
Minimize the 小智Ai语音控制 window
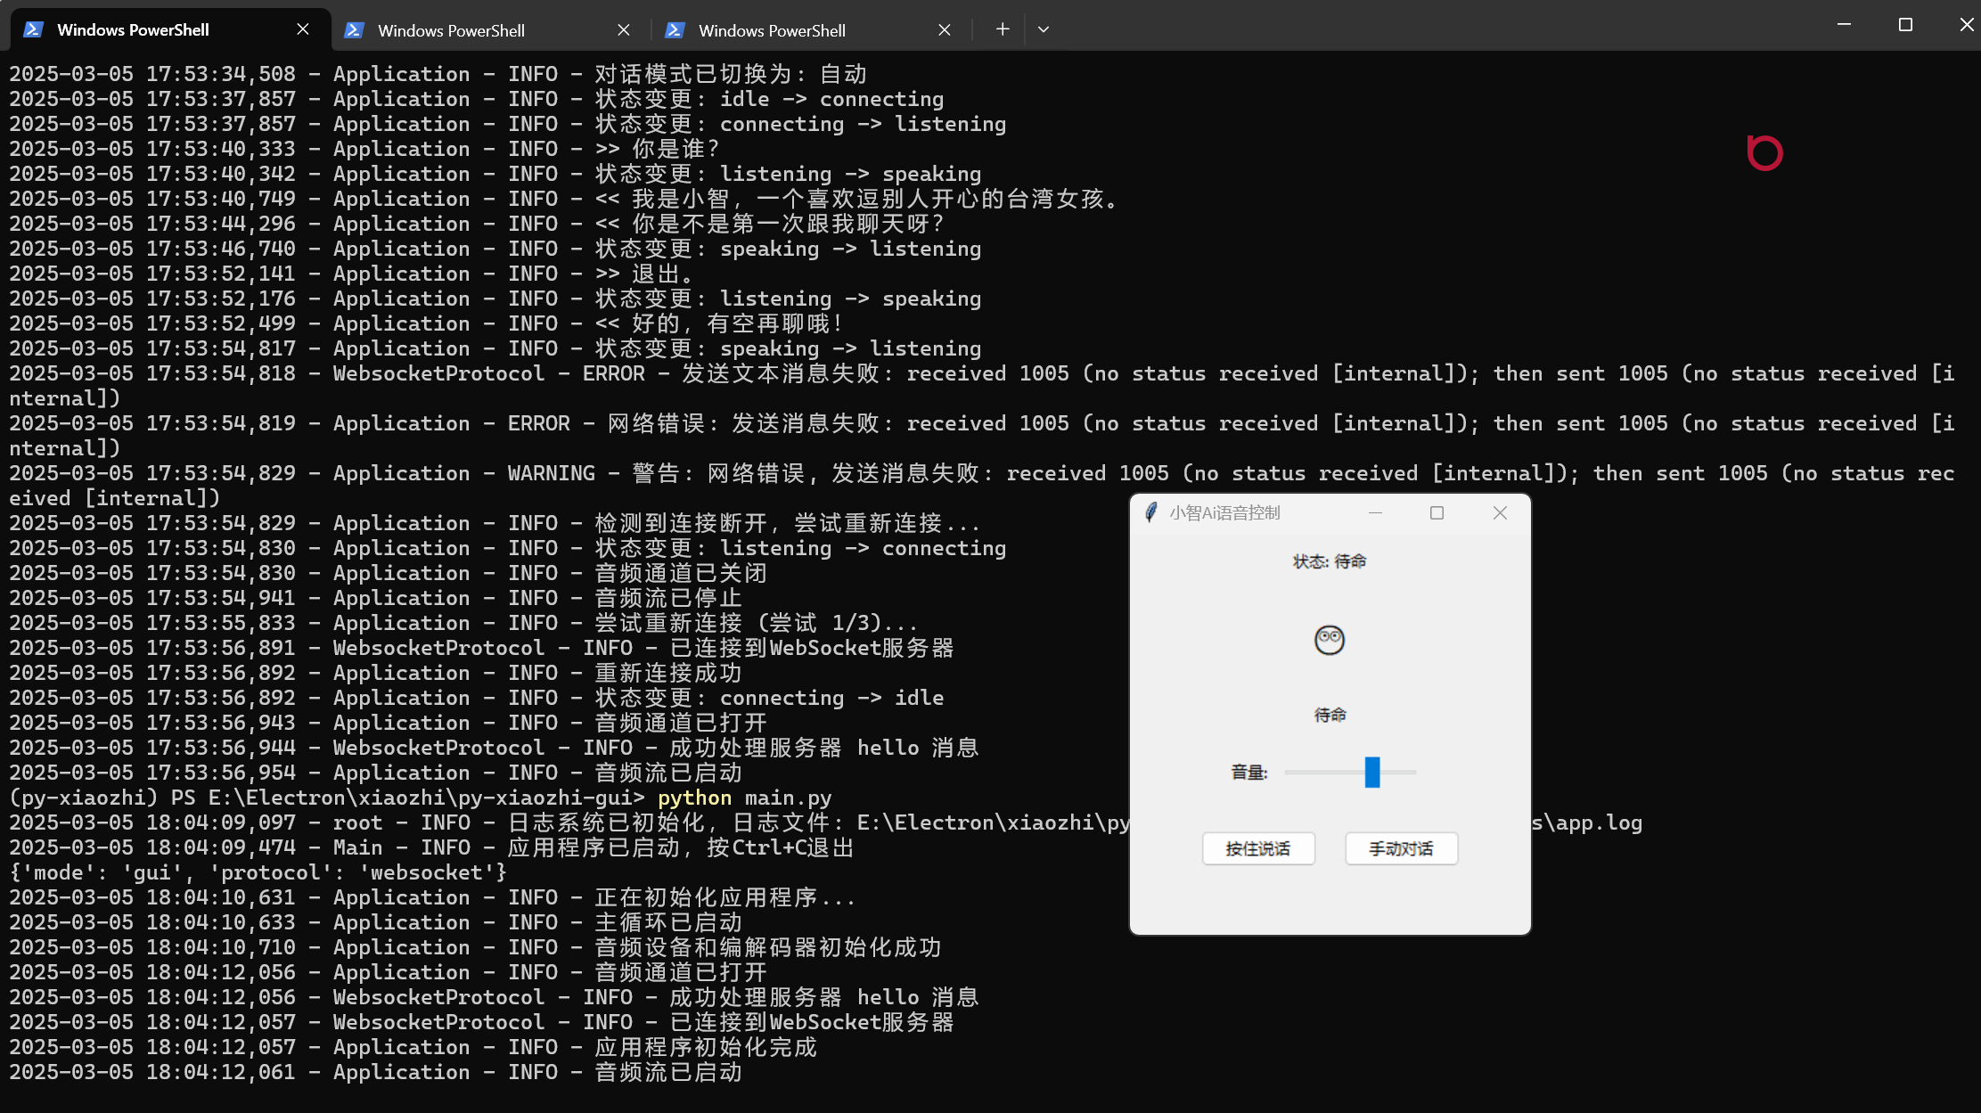point(1375,512)
